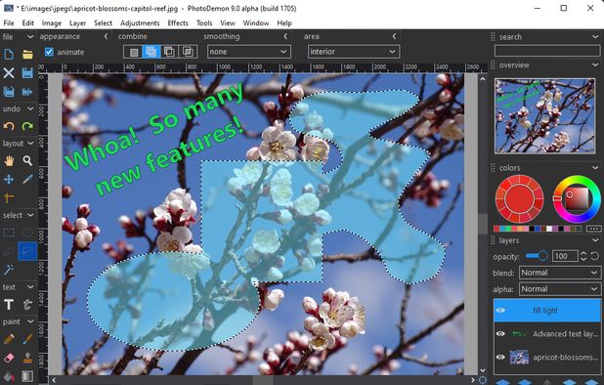Select the Elliptical selection tool
The width and height of the screenshot is (604, 385).
point(27,233)
